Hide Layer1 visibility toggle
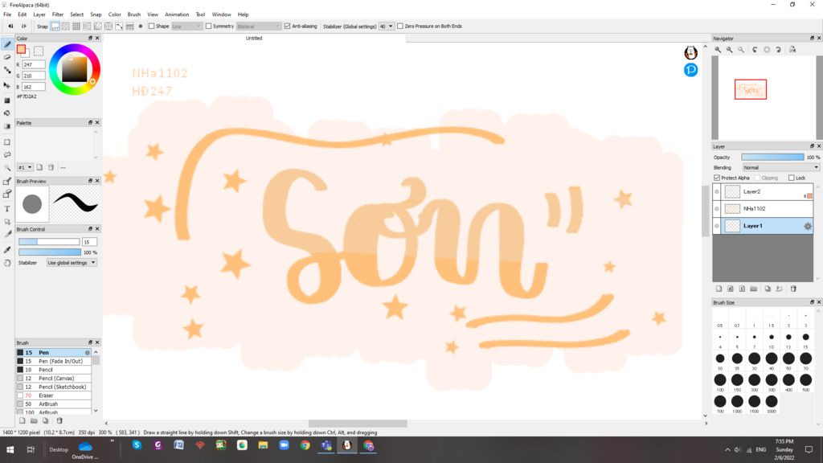 tap(716, 226)
